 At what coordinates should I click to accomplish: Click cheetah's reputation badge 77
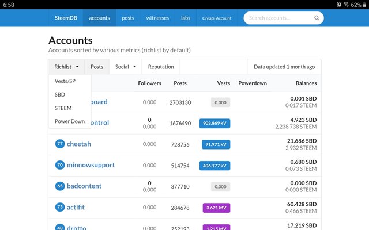click(x=60, y=144)
